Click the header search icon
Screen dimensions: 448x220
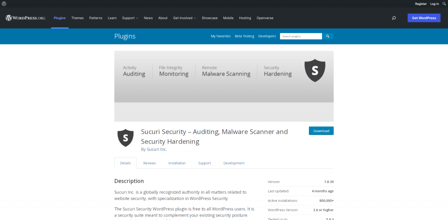[394, 18]
